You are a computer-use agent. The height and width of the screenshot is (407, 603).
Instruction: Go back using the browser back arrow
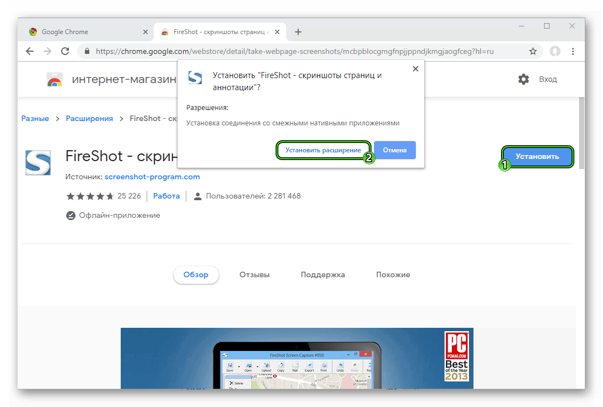tap(30, 51)
